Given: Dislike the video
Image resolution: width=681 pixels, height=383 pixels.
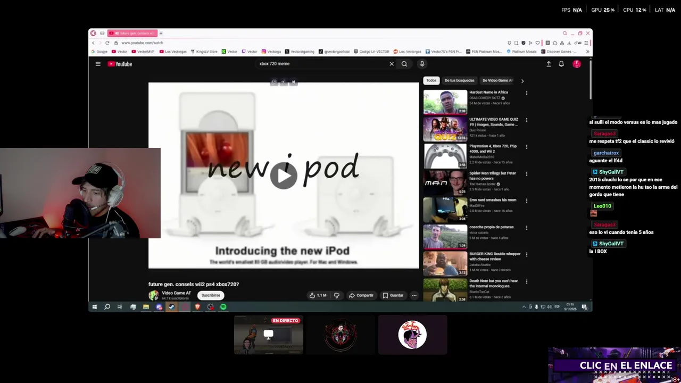Looking at the screenshot, I should (x=336, y=295).
